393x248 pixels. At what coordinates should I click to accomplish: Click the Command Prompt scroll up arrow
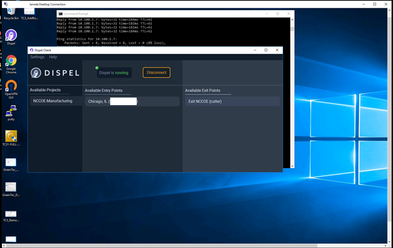tap(292, 20)
